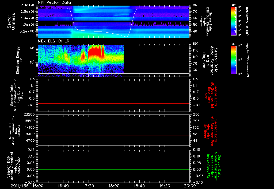Select the "NPI Vector Data" panel title
The width and height of the screenshot is (274, 189).
click(x=54, y=2)
